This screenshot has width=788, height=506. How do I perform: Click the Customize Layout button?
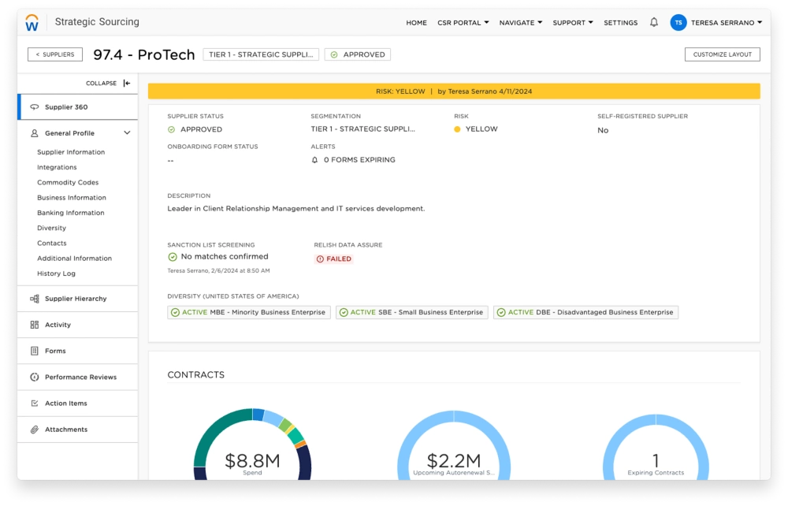tap(723, 54)
